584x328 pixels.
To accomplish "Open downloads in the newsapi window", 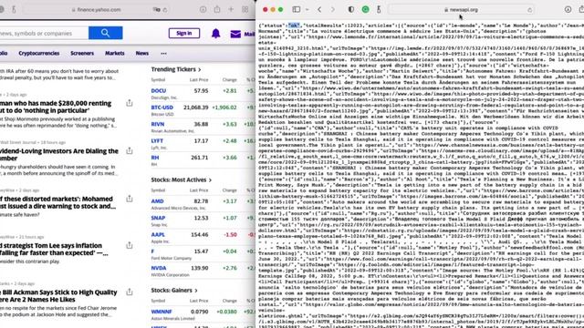I will pyautogui.click(x=568, y=10).
